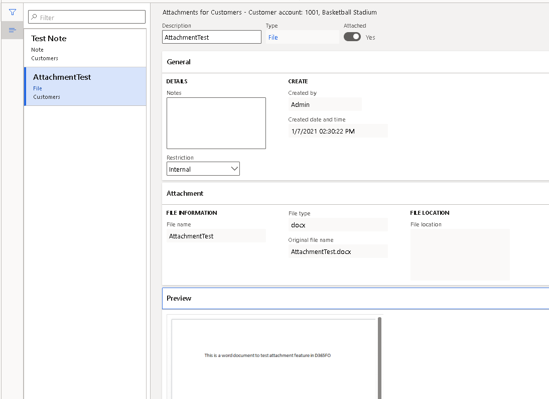The image size is (549, 399).
Task: Click the Filter search field
Action: (90, 18)
